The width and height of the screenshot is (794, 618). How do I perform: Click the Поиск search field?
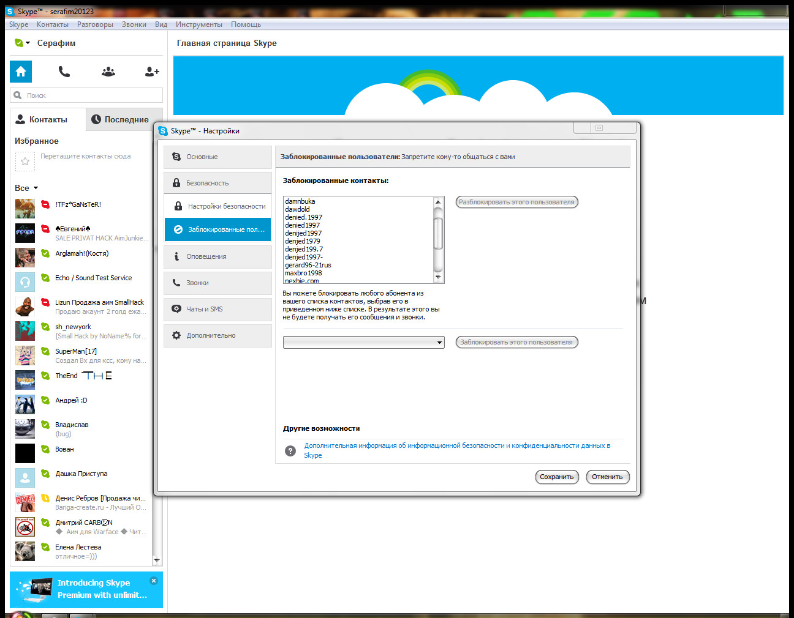(86, 95)
